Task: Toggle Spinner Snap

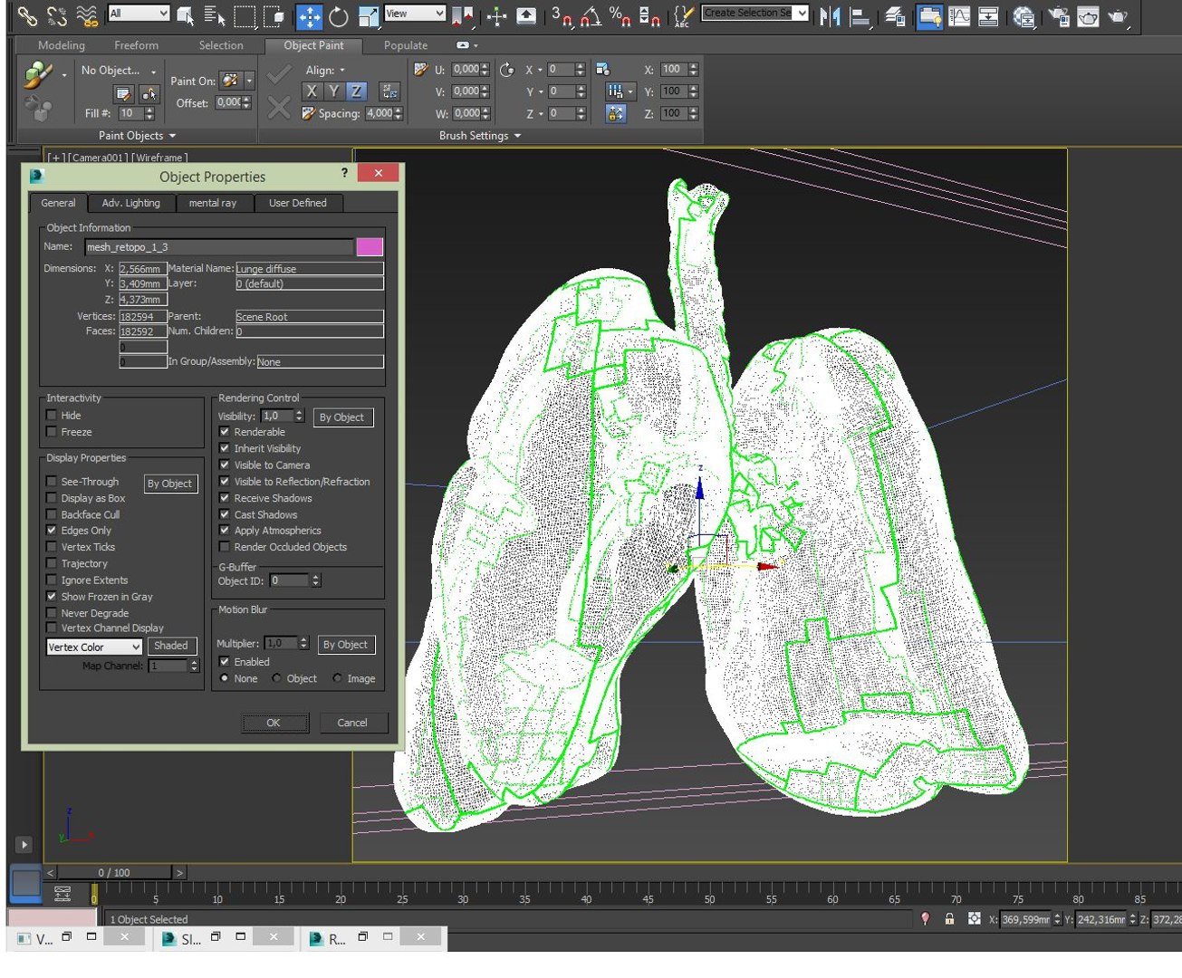Action: pyautogui.click(x=649, y=15)
